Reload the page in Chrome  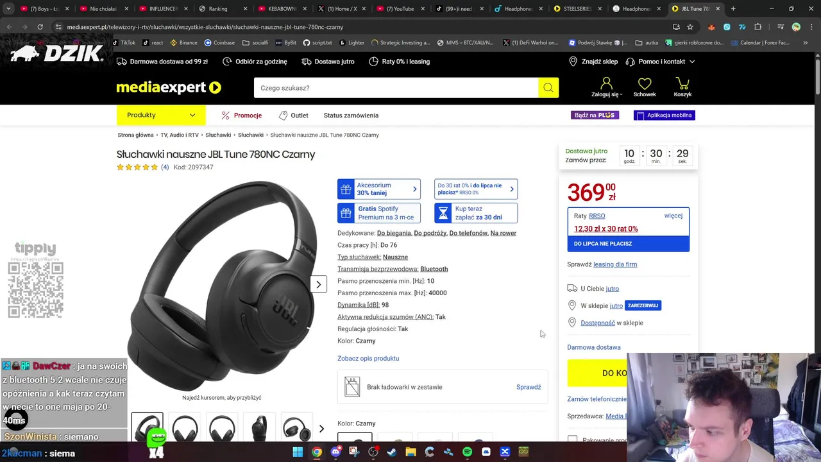pyautogui.click(x=40, y=27)
